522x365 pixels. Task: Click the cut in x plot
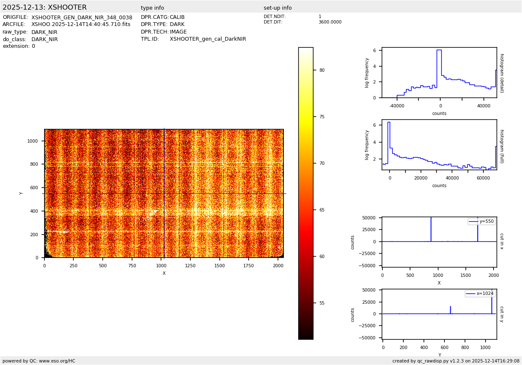coord(439,241)
